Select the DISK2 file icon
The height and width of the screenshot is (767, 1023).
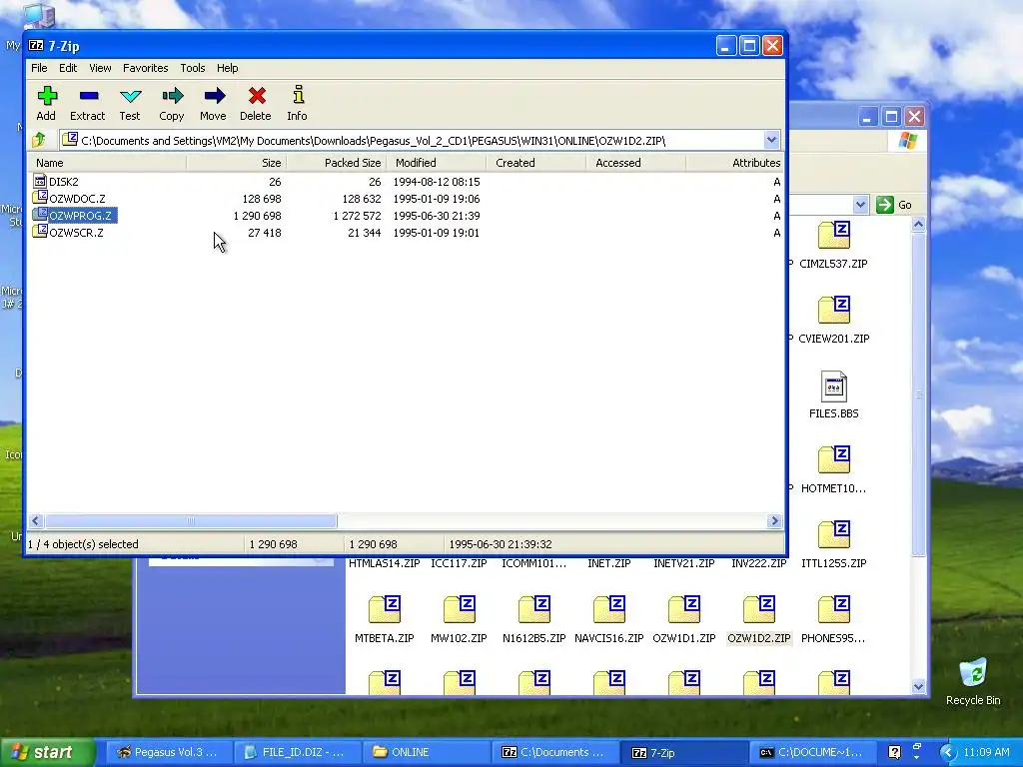coord(40,182)
